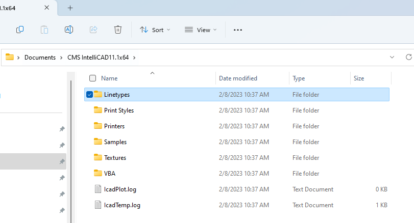Open the See more ellipsis menu

click(x=237, y=30)
